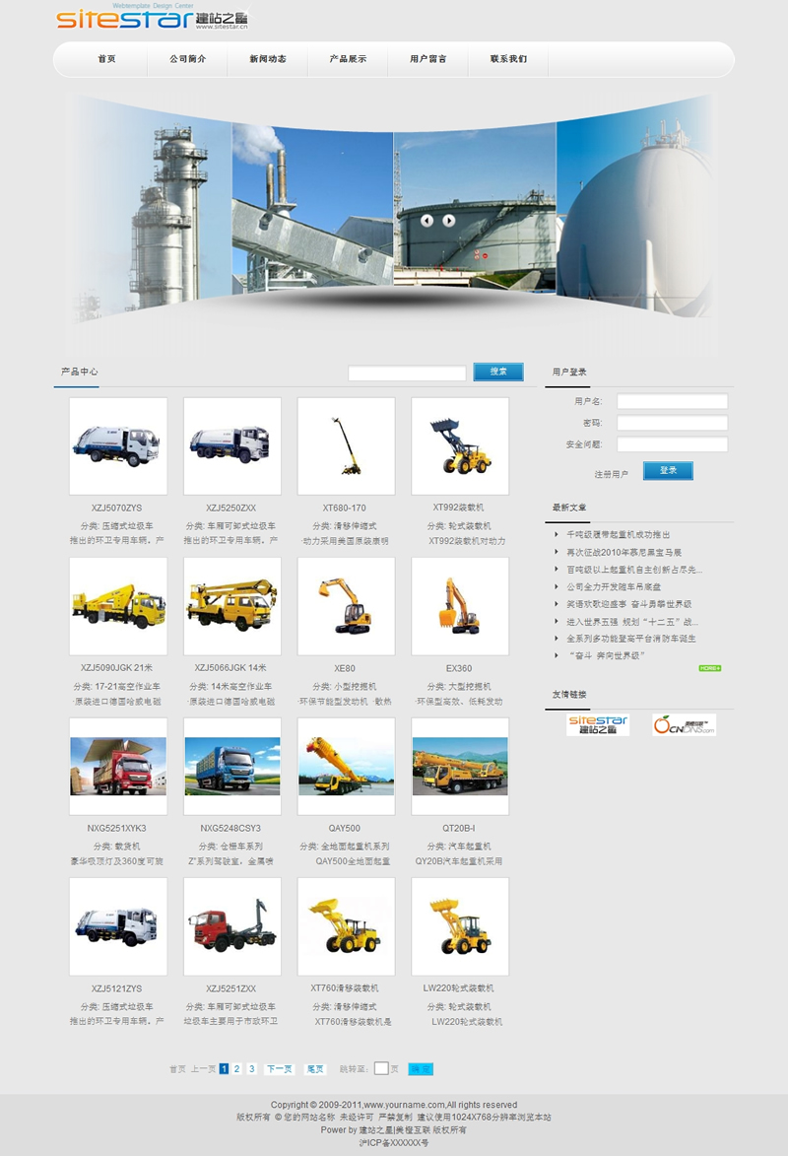Select 联系我们 in the navigation bar
This screenshot has height=1156, width=788.
click(508, 59)
